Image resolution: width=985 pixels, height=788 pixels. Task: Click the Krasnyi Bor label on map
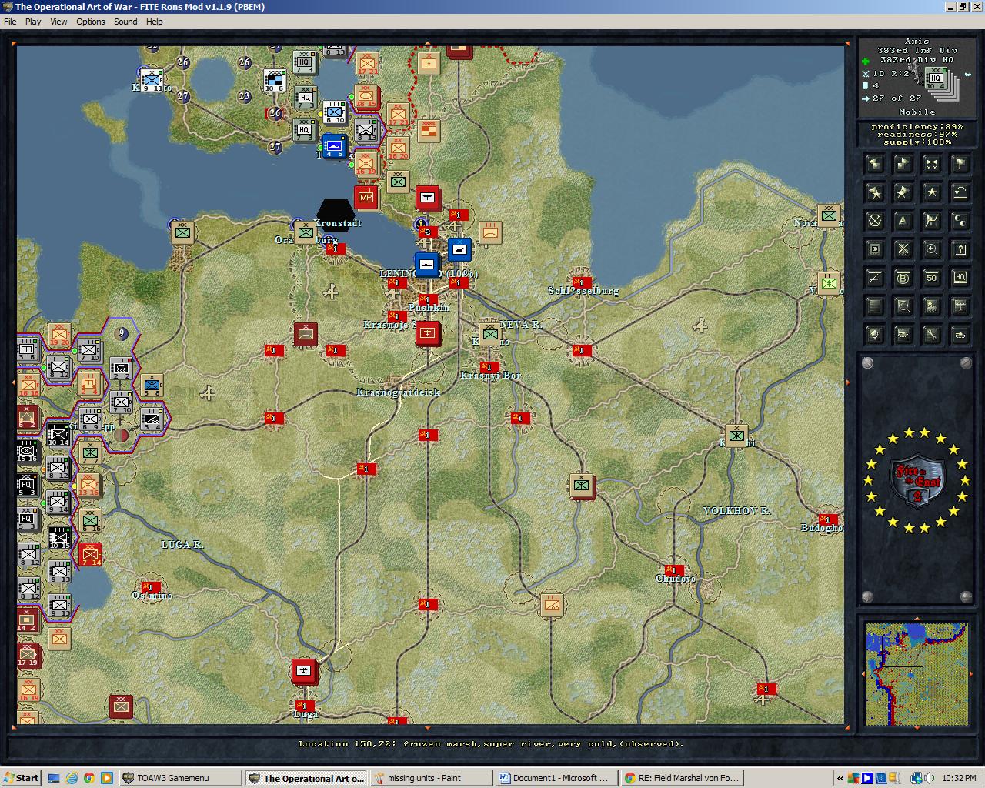pos(491,376)
